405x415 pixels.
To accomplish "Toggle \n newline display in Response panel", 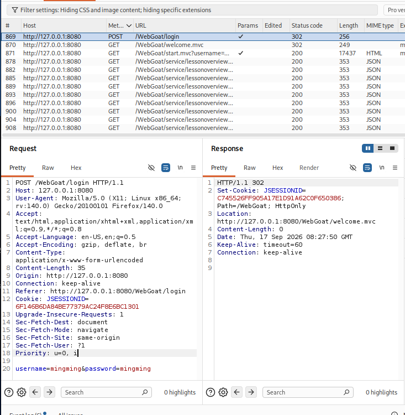I will tap(382, 168).
